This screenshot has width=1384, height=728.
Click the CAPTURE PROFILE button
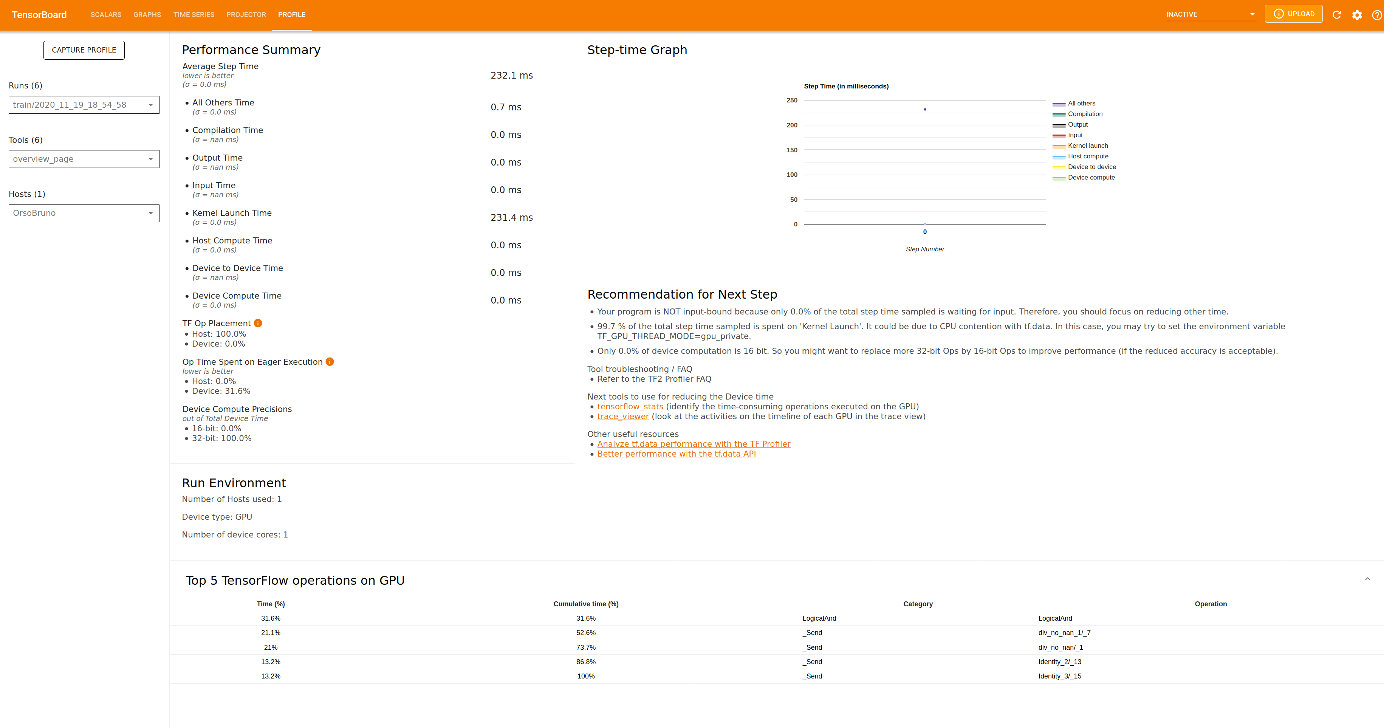click(83, 50)
